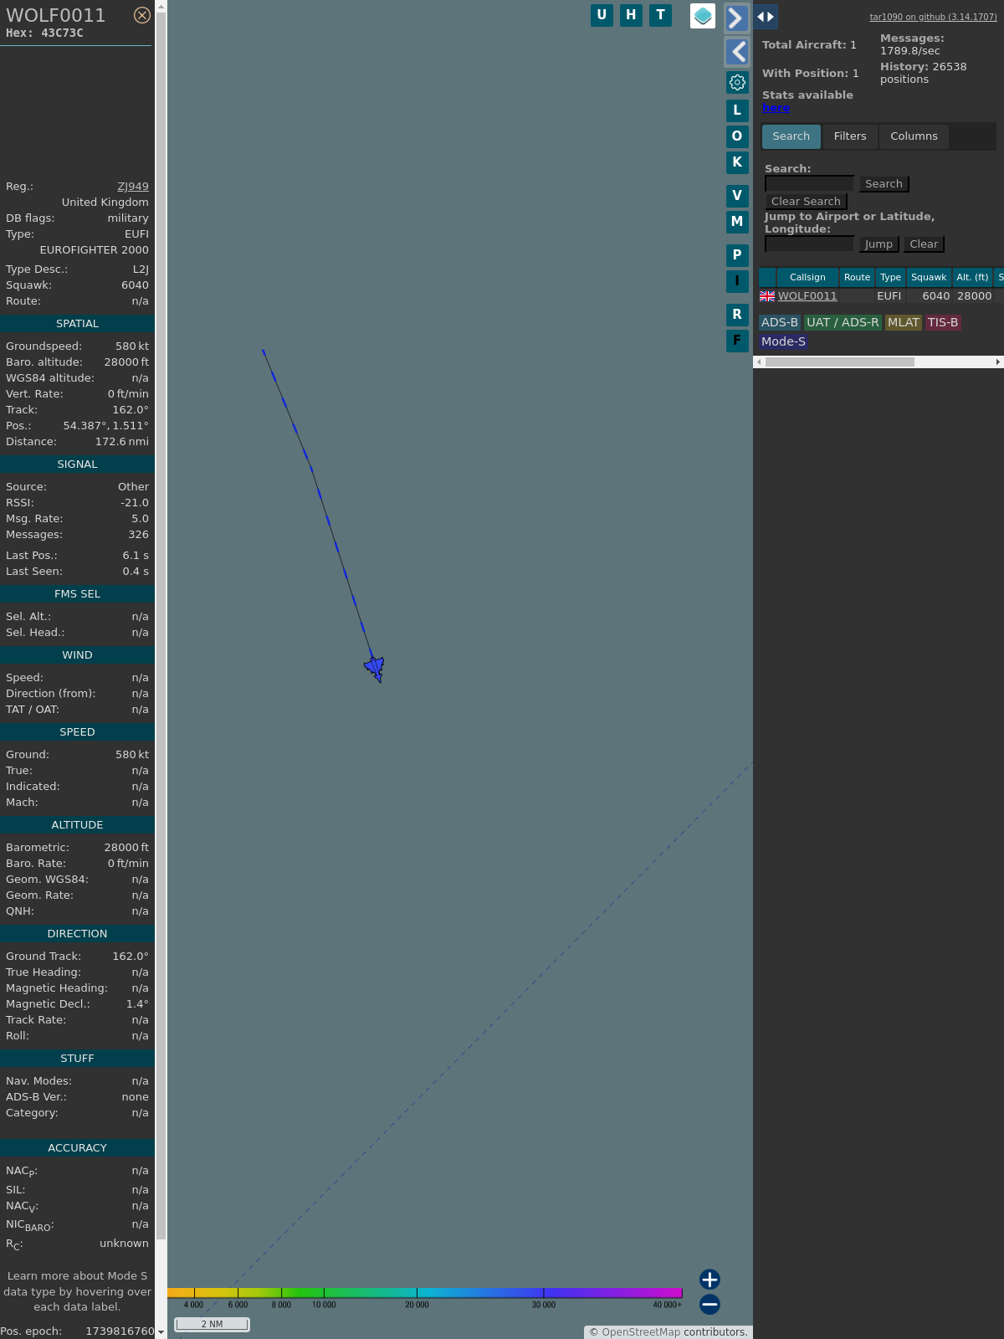Toggle the R map button
Screen dimensions: 1004x1339
point(737,314)
